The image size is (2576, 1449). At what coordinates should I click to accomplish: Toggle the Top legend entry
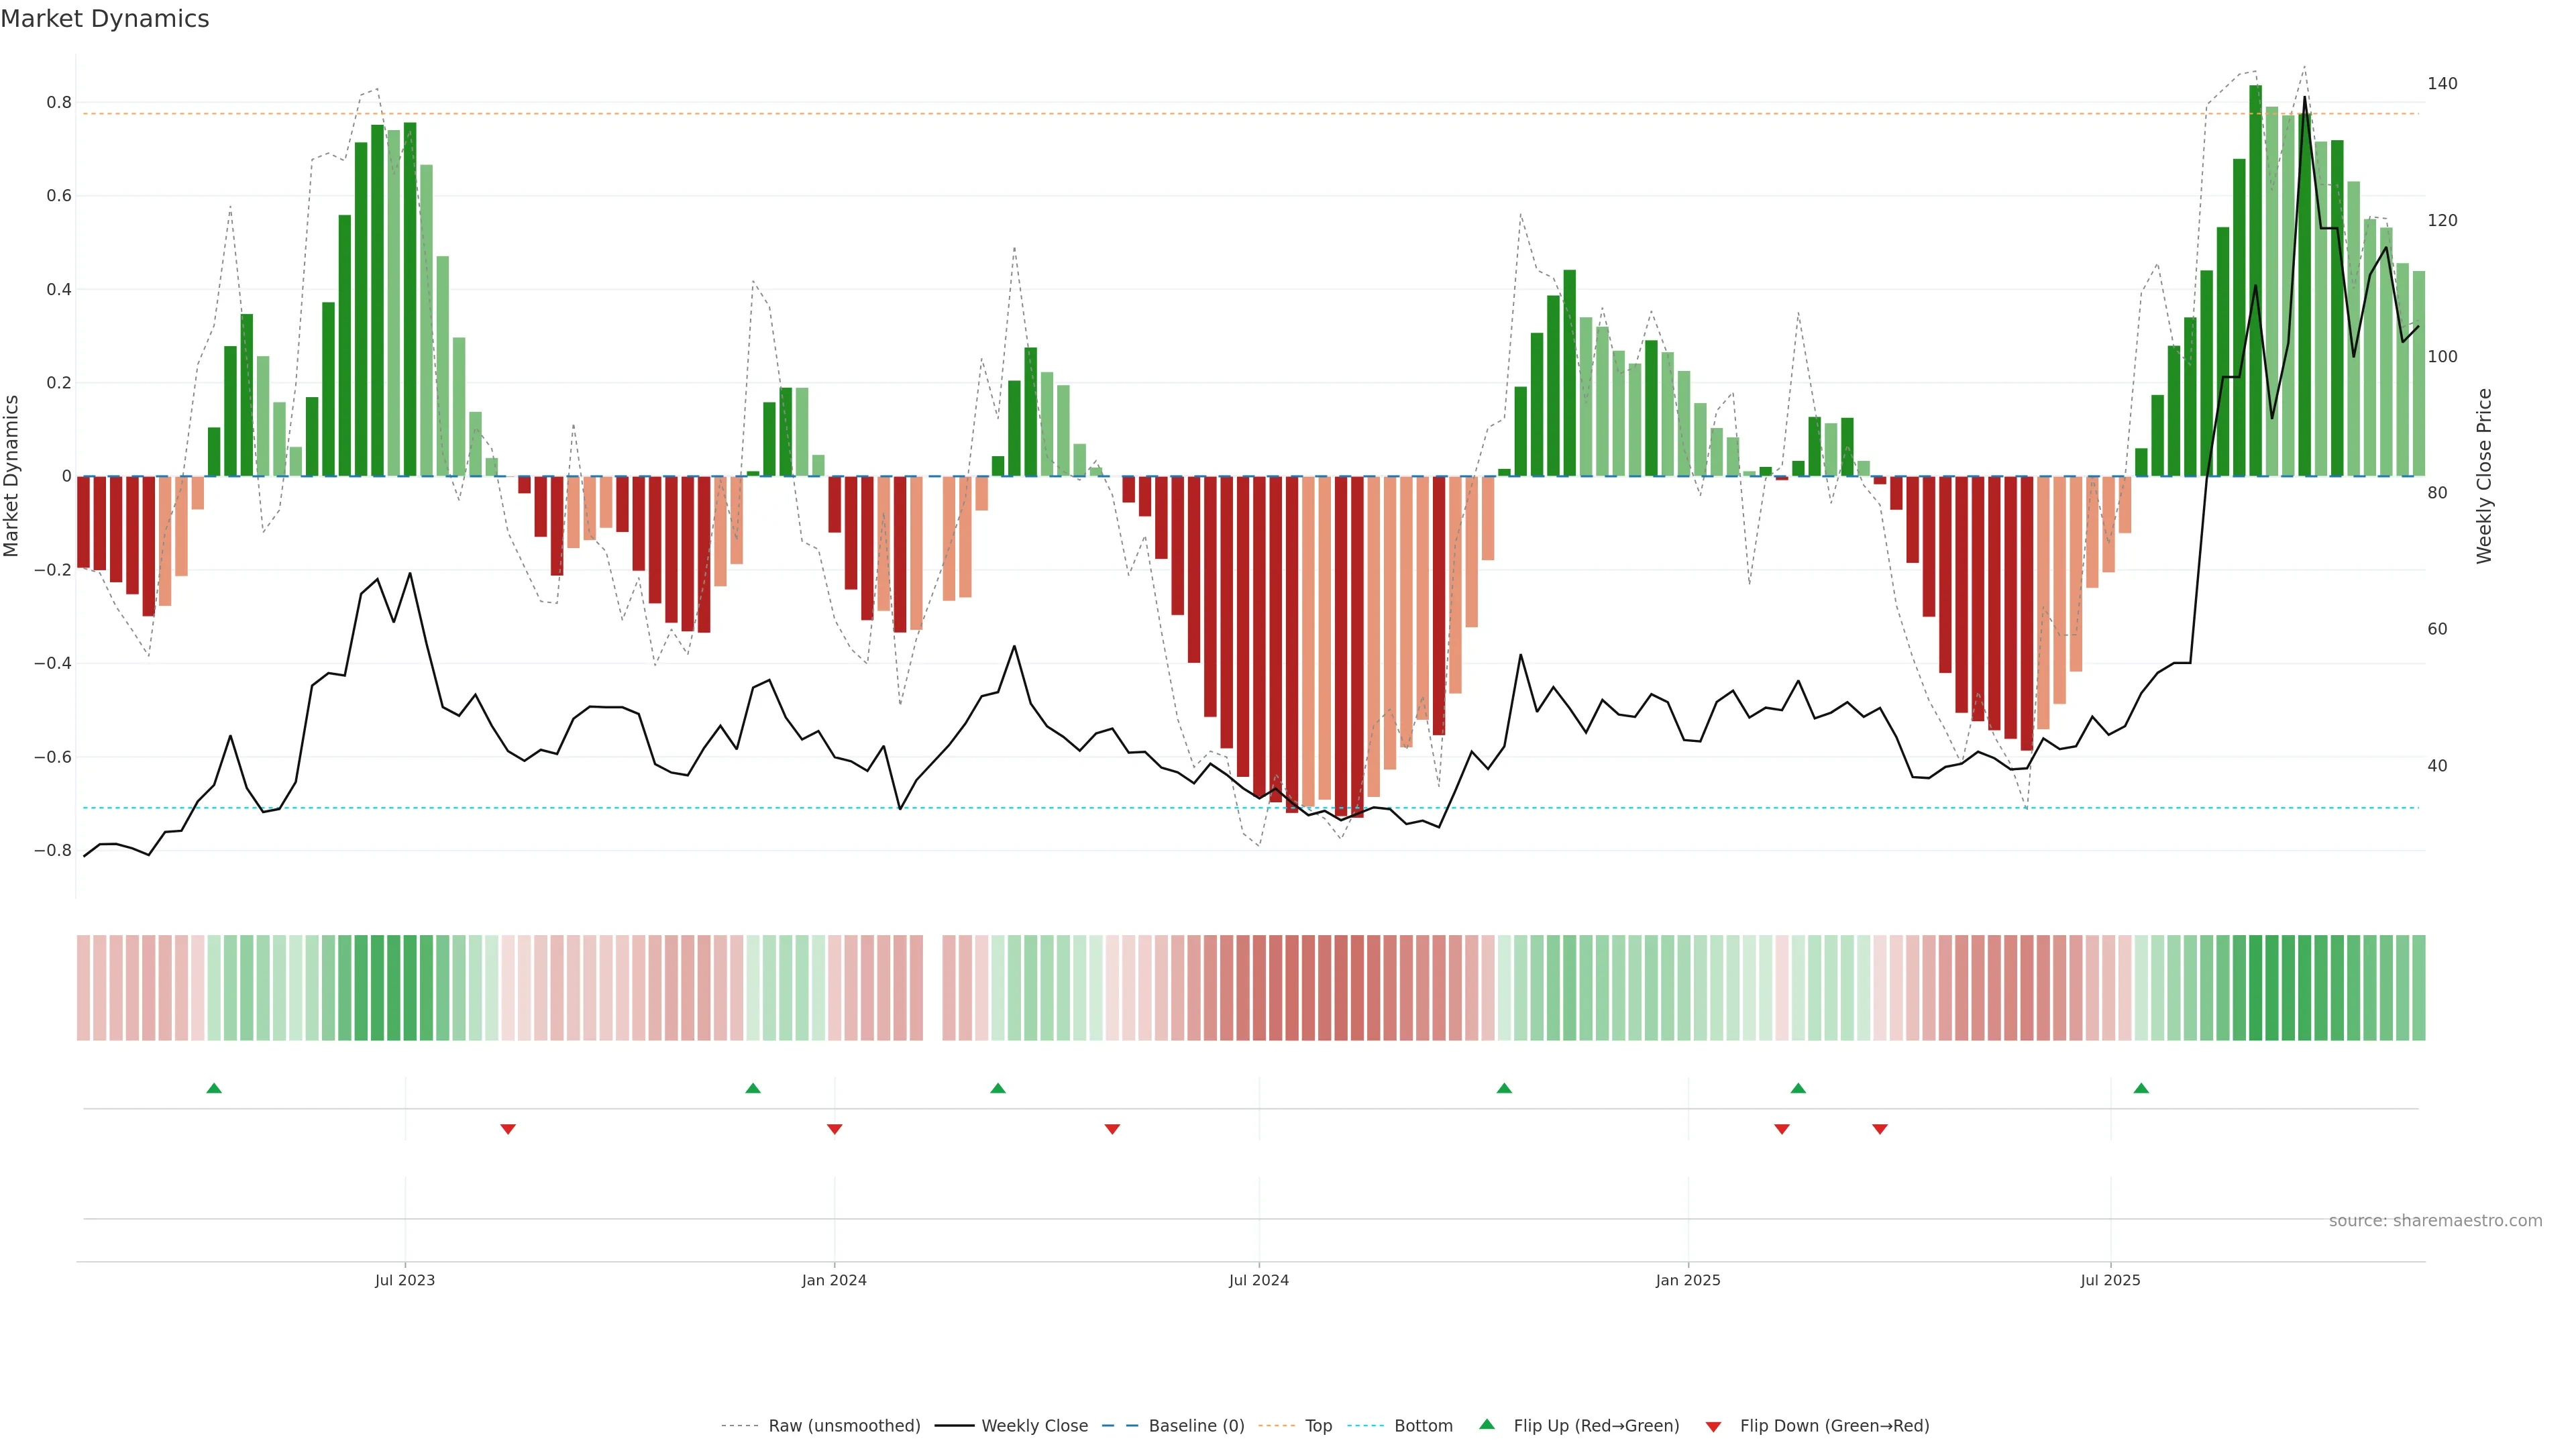(1318, 1426)
